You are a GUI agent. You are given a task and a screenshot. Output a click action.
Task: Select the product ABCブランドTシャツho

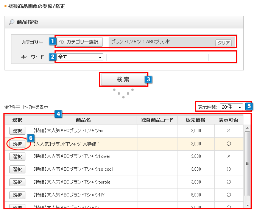pos(17,131)
